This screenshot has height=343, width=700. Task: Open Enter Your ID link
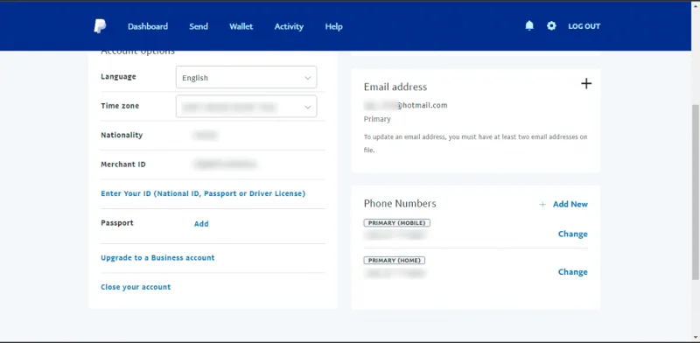(x=203, y=193)
